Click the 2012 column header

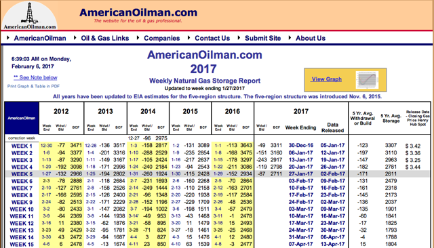[x=61, y=111]
